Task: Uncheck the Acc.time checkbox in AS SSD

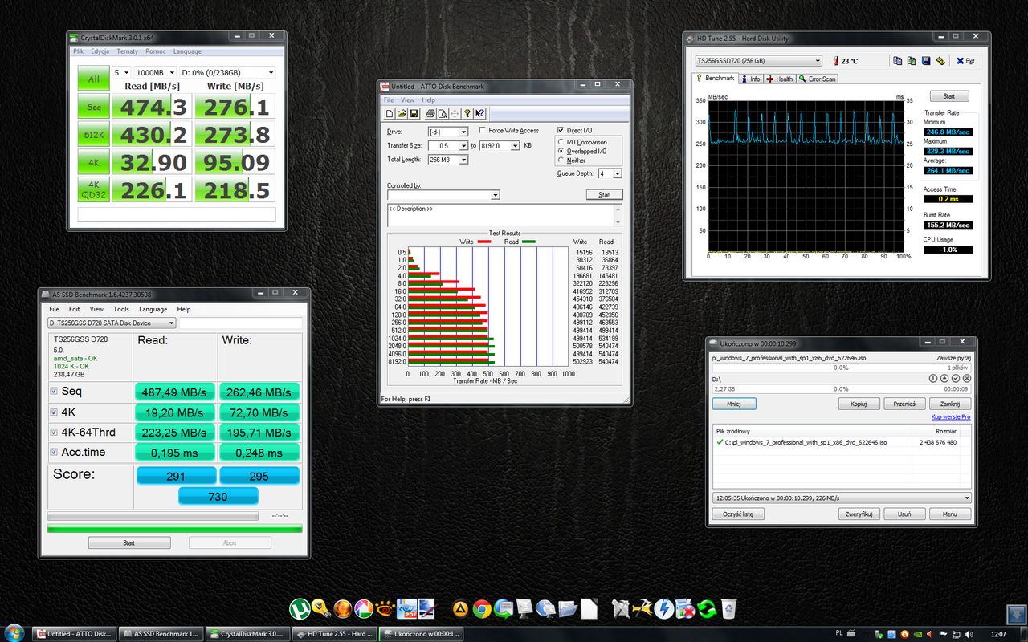Action: (x=54, y=453)
